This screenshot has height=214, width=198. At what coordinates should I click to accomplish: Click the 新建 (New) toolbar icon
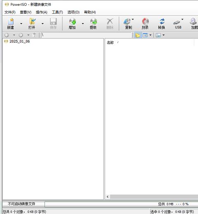coord(11,24)
